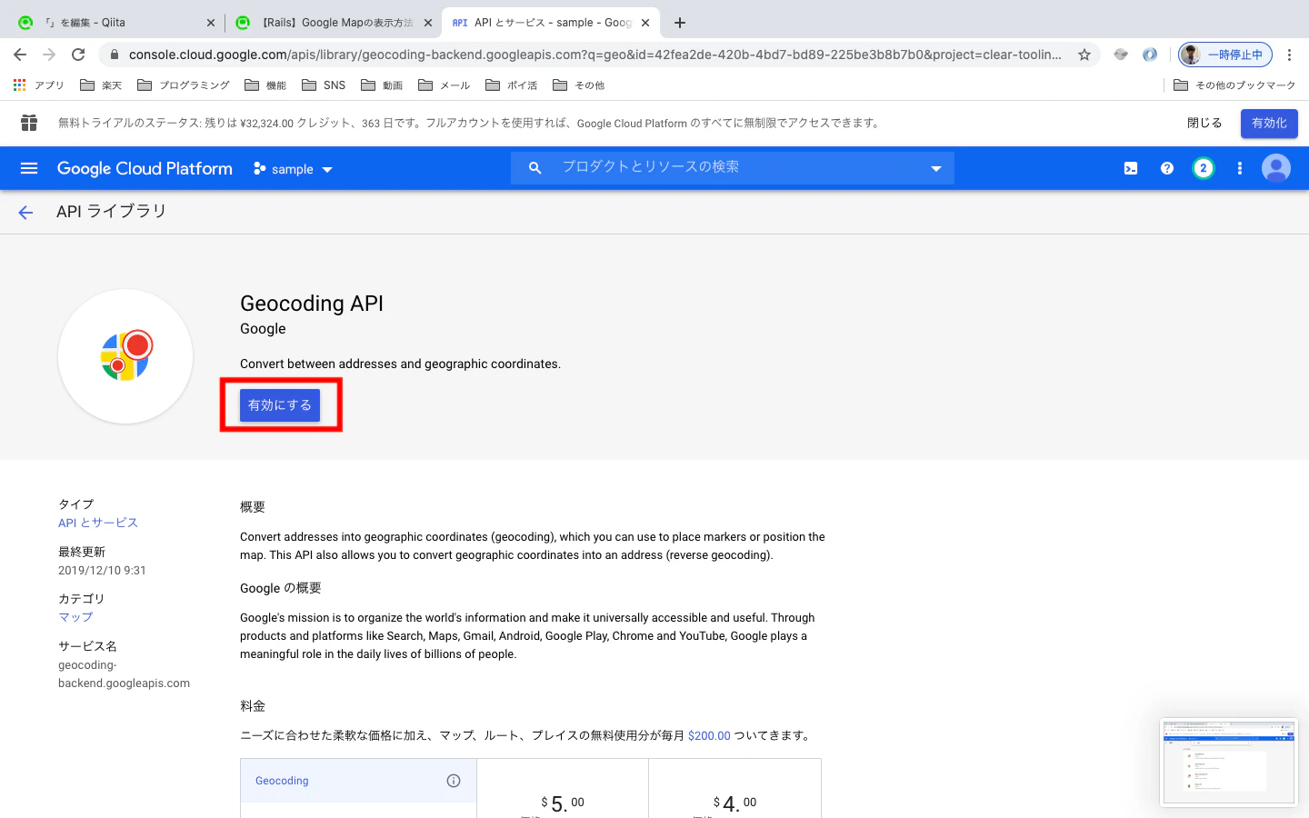Open the screenshot preview thumbnail

(x=1229, y=763)
